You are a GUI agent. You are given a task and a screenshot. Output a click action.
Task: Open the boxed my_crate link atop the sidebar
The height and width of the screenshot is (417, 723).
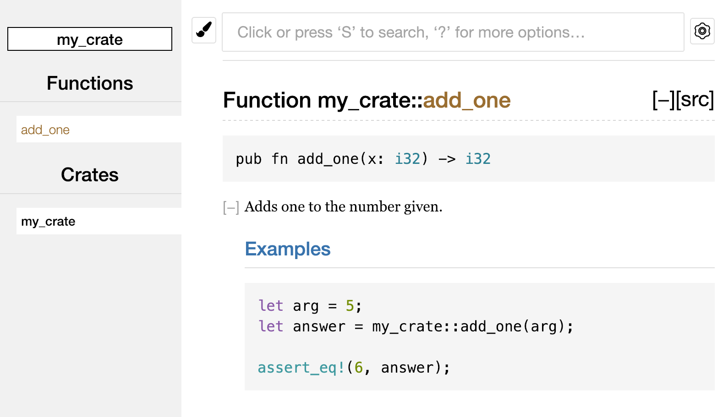click(90, 39)
